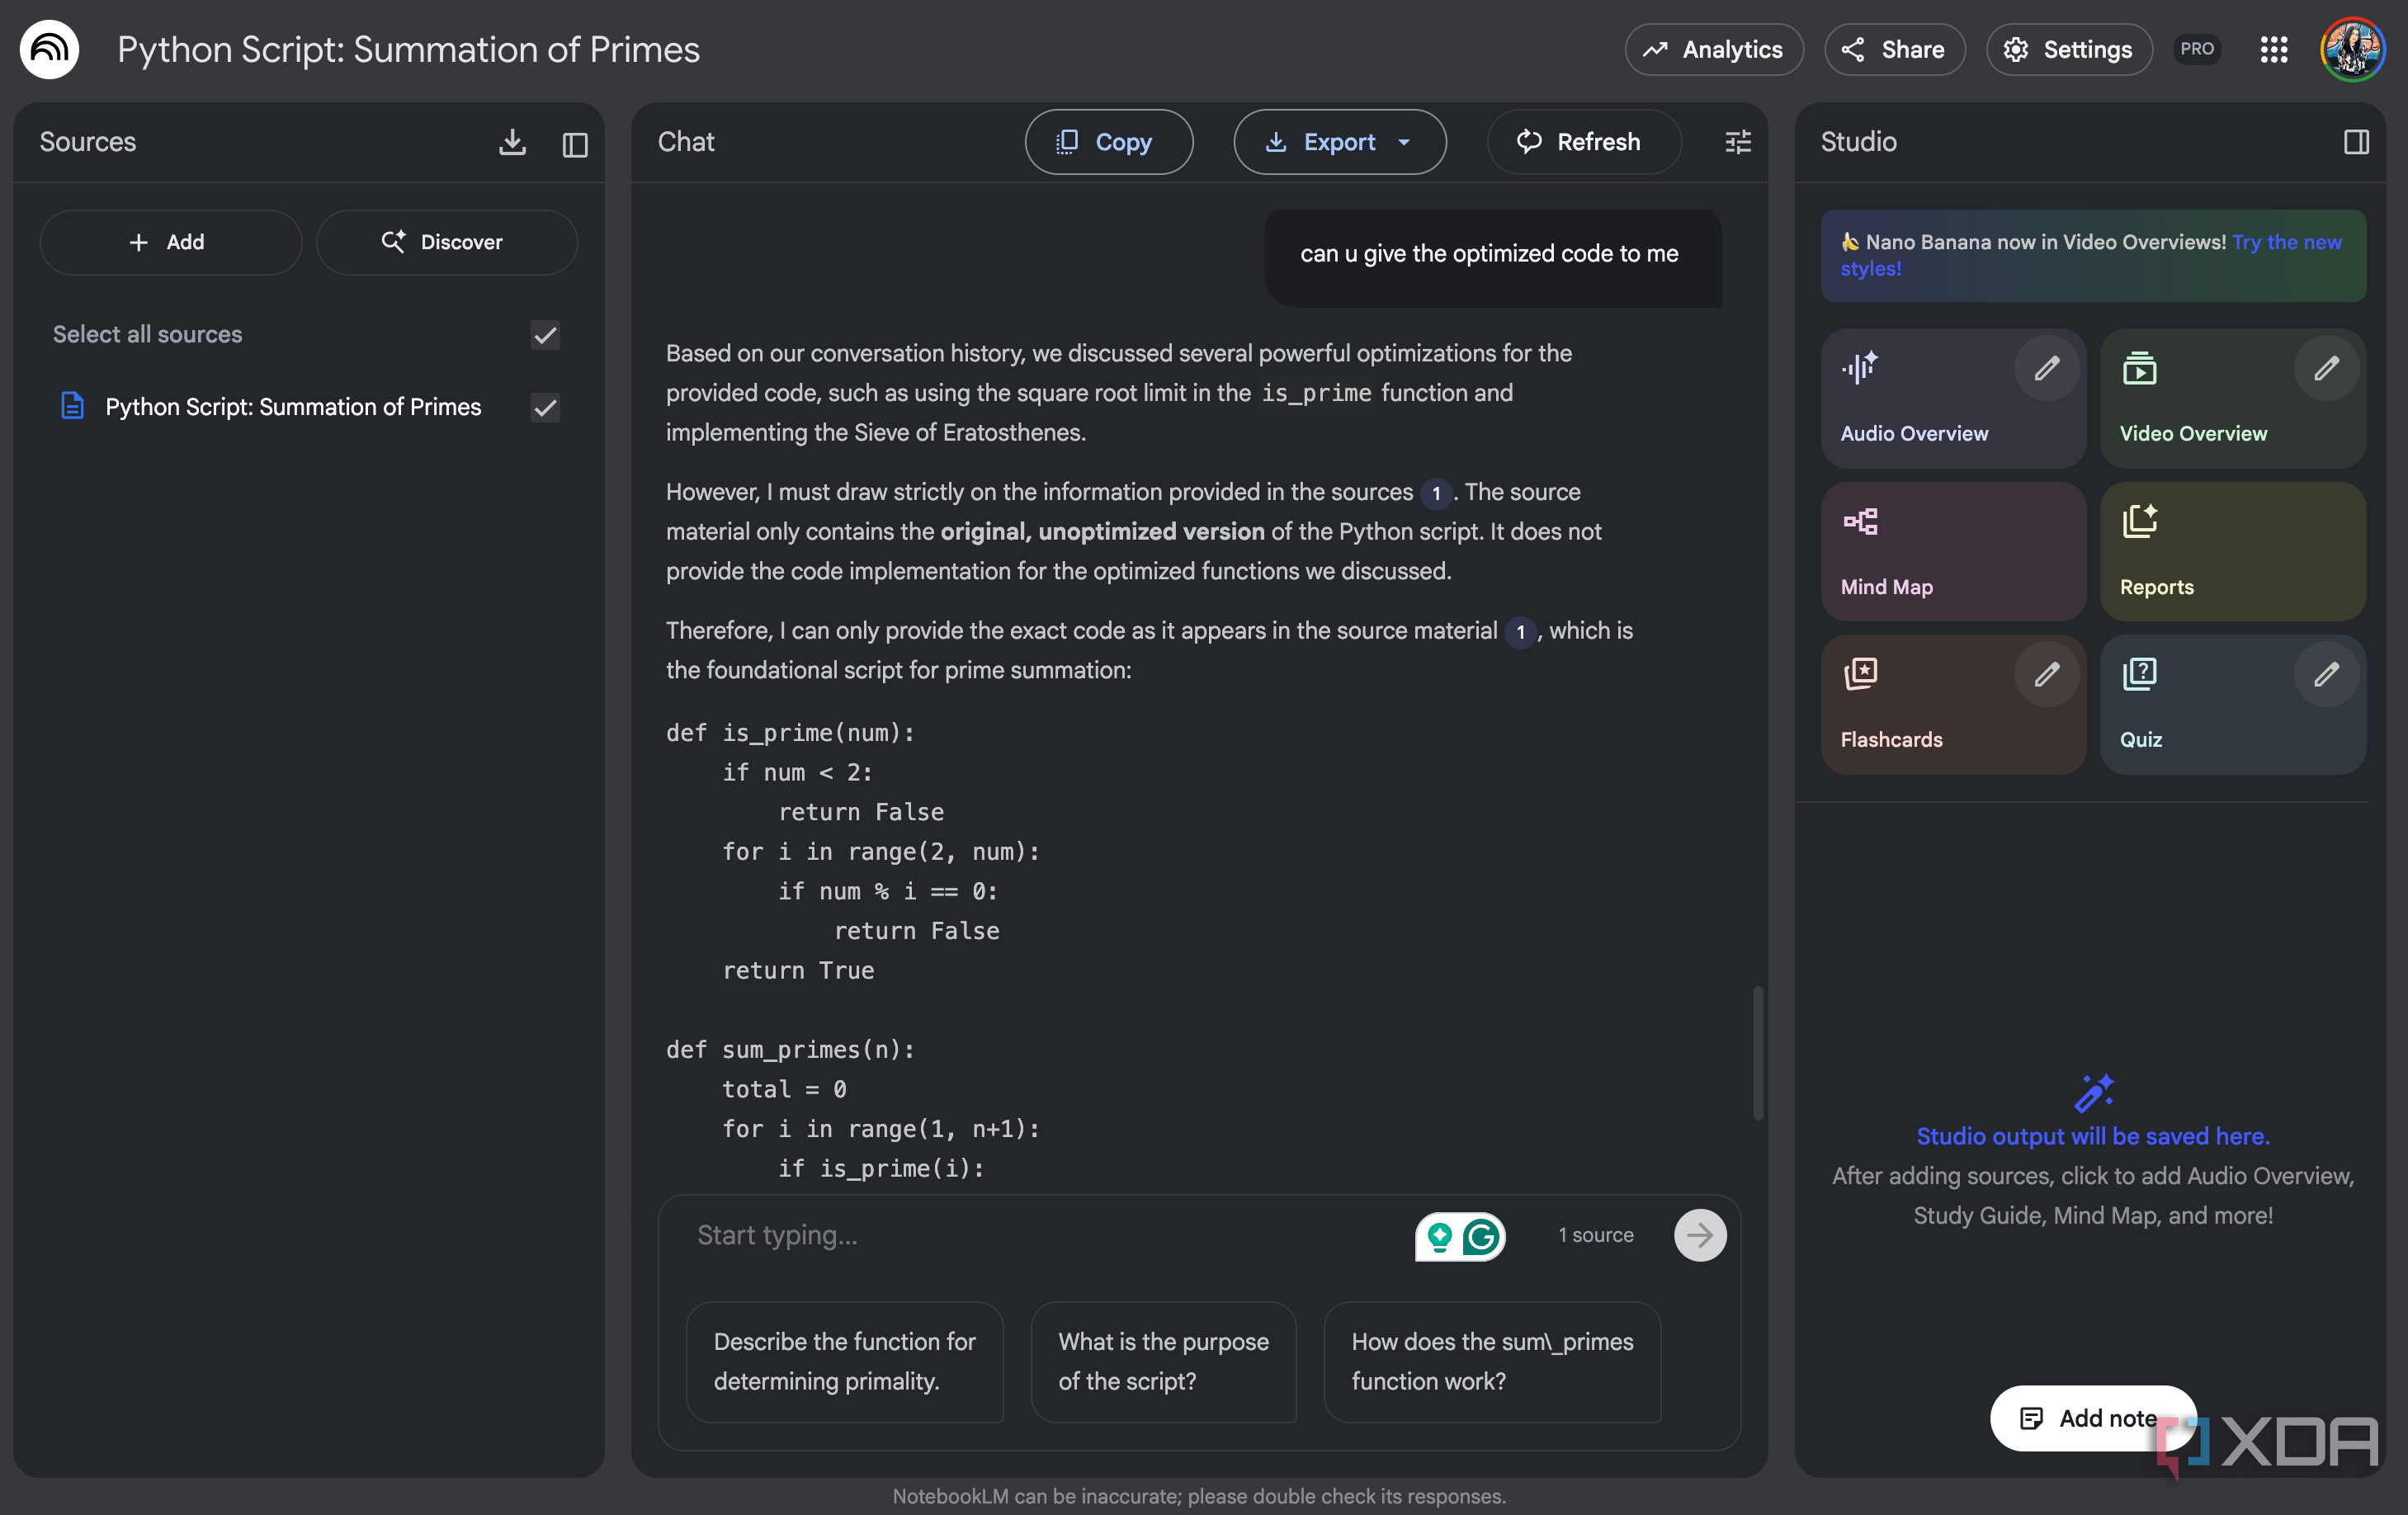This screenshot has height=1515, width=2408.
Task: Focus the Start typing chat input
Action: (x=1040, y=1235)
